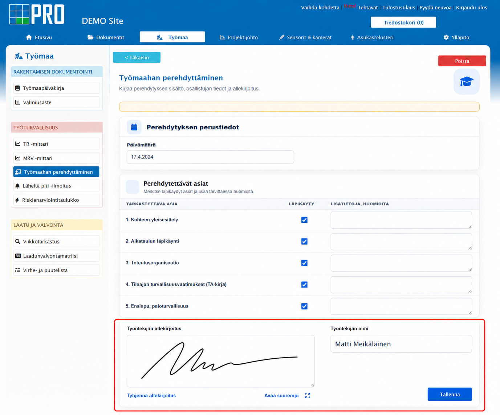Open Työmaapäiväkirja in sidebar

56,88
